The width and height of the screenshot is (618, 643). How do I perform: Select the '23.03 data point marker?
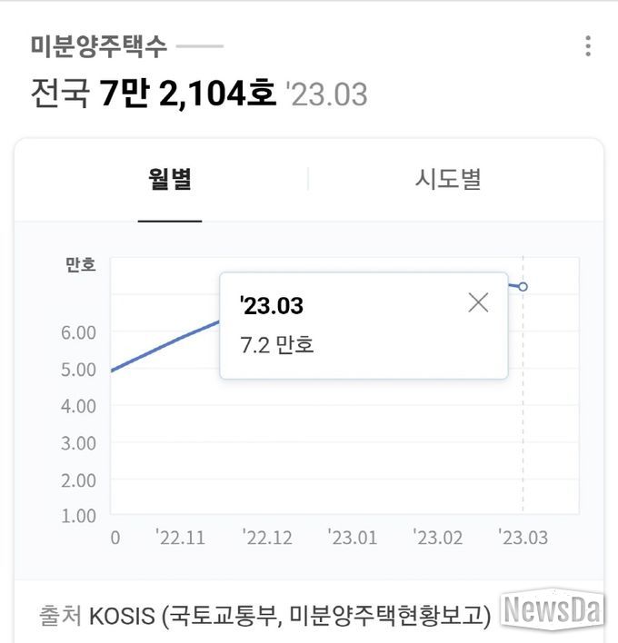point(523,287)
